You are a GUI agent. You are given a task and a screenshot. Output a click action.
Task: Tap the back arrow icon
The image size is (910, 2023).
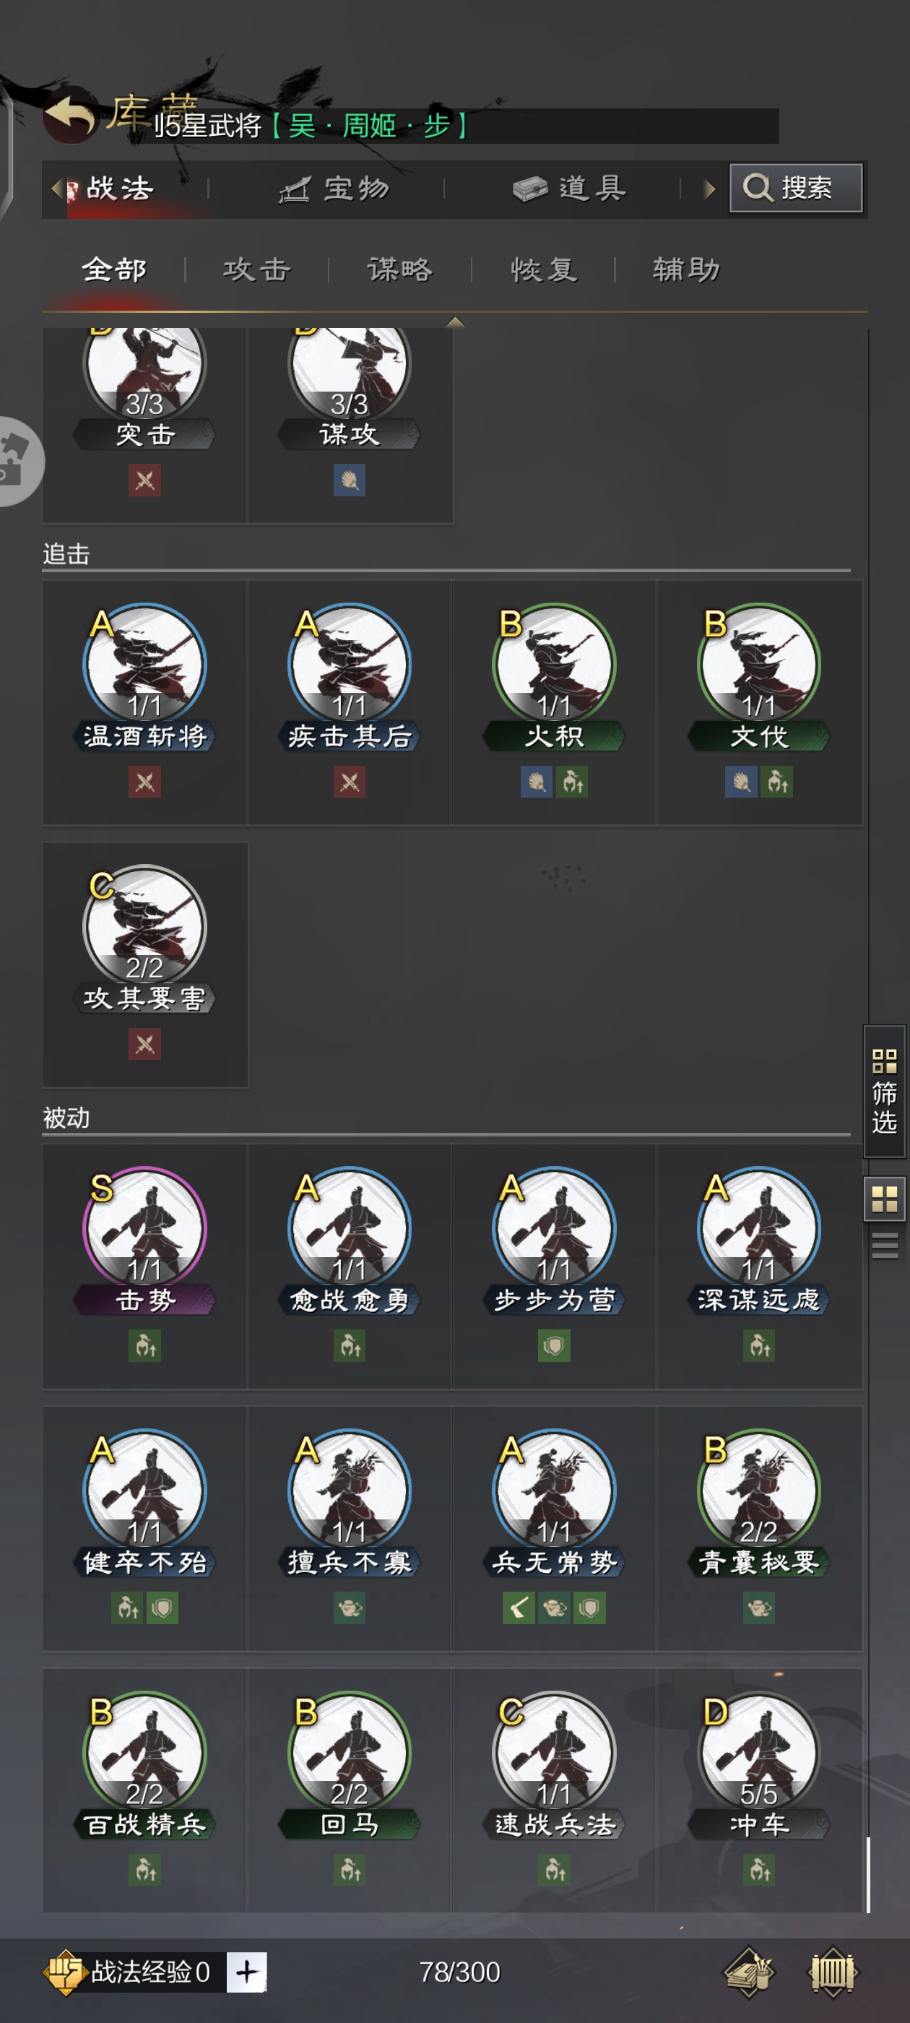pyautogui.click(x=71, y=115)
